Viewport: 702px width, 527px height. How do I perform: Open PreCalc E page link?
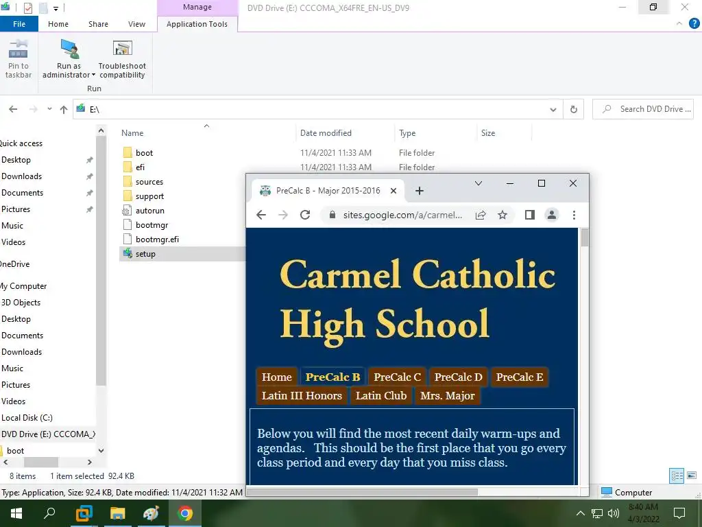(x=520, y=377)
